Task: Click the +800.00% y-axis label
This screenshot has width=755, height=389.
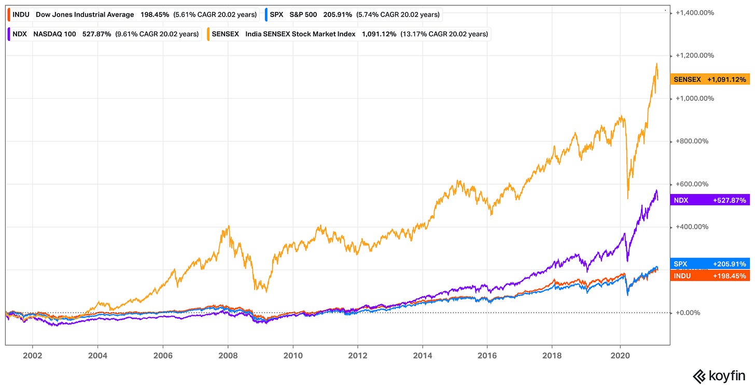Action: pos(692,141)
